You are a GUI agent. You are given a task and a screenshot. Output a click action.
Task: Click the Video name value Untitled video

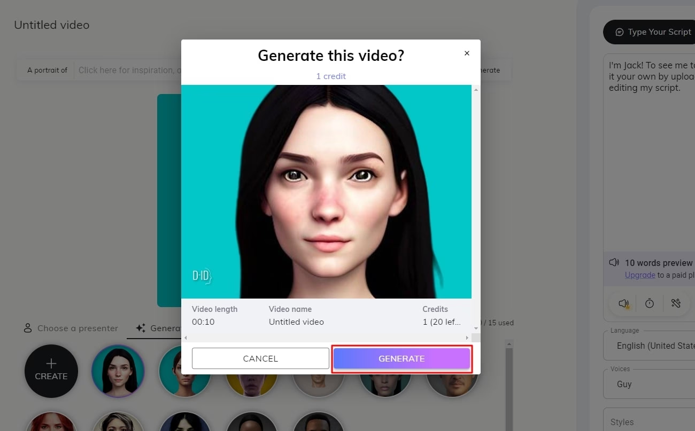click(x=296, y=322)
